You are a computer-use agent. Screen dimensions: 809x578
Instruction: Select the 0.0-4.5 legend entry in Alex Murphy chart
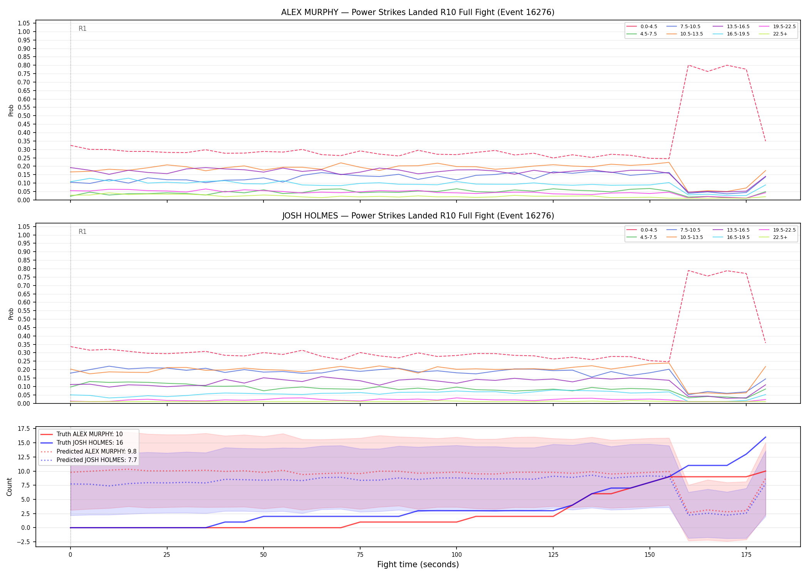(642, 27)
